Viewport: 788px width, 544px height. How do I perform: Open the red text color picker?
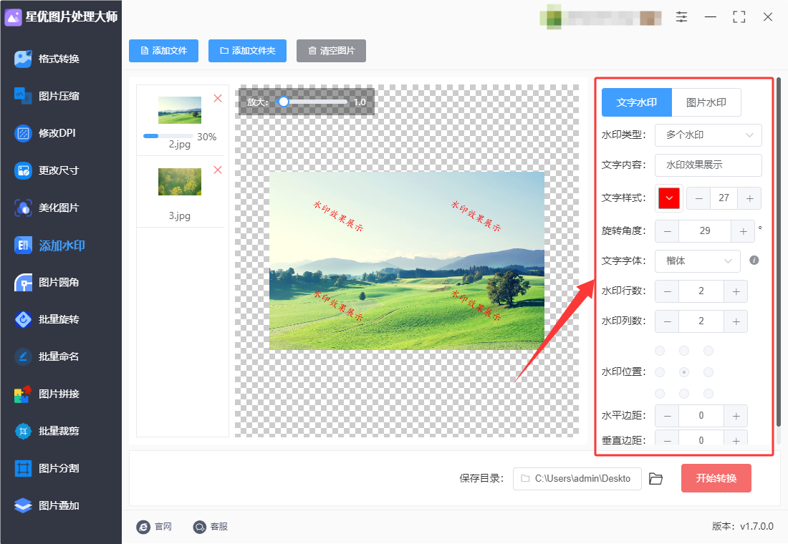669,198
